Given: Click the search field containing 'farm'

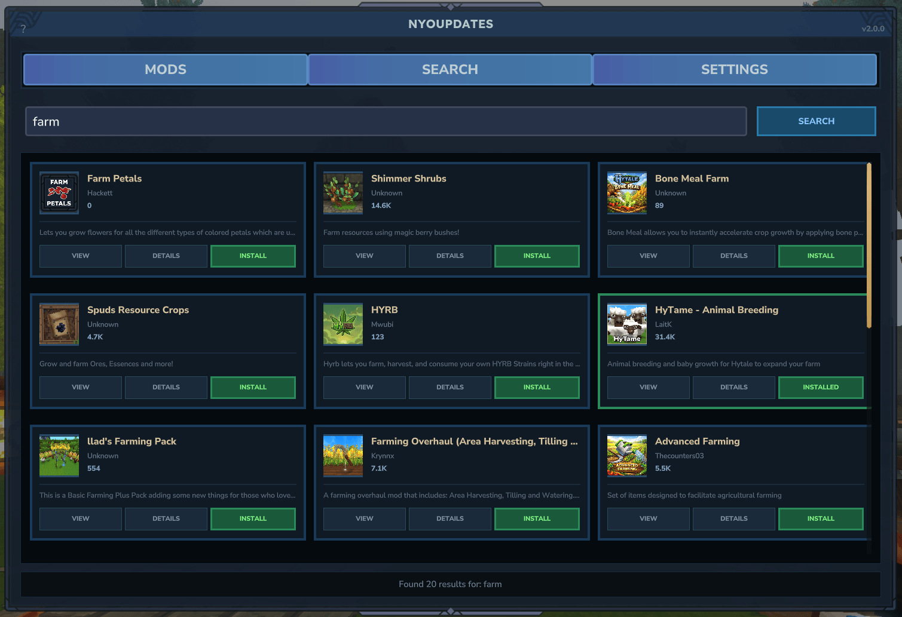Looking at the screenshot, I should click(x=386, y=122).
